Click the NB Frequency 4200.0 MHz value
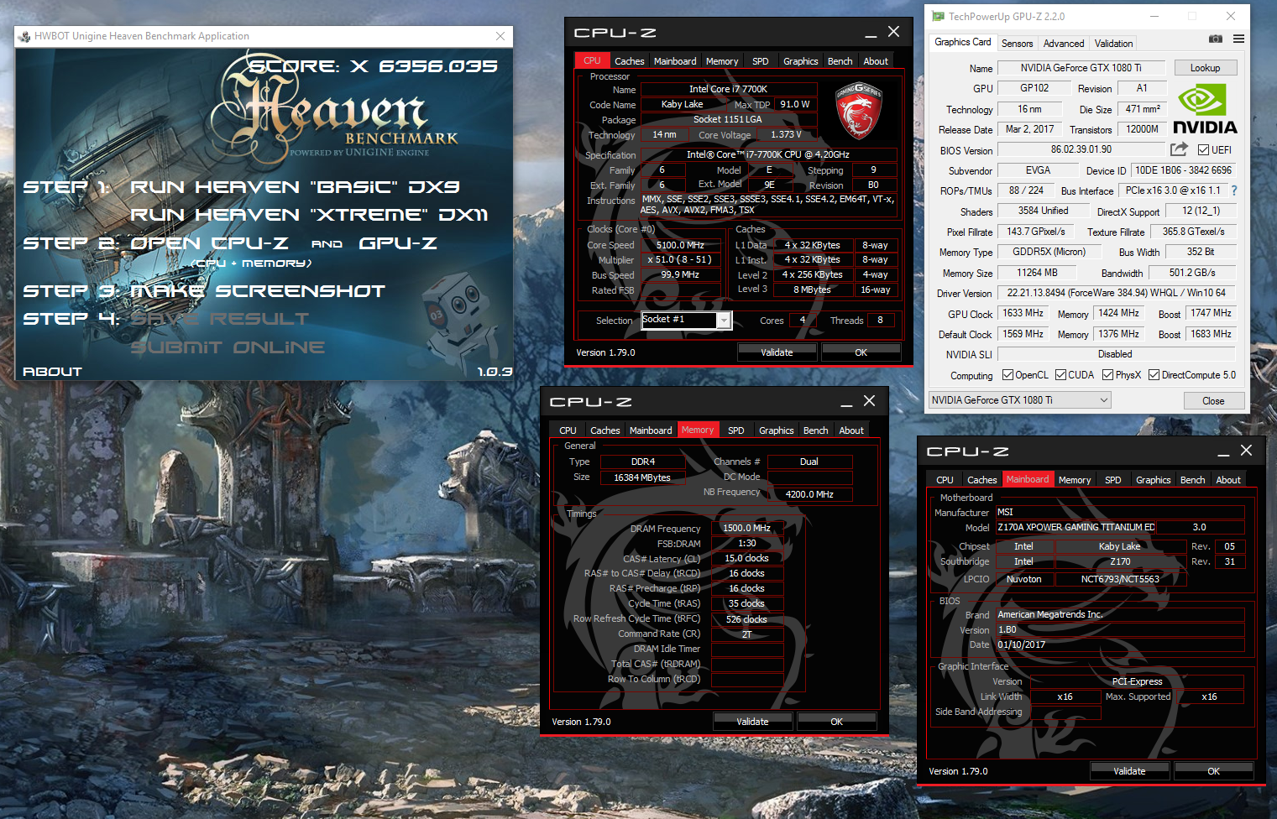Image resolution: width=1277 pixels, height=819 pixels. 809,494
